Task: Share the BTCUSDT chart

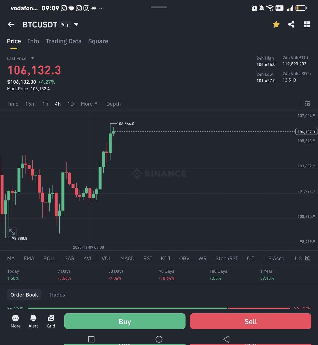Action: 291,24
